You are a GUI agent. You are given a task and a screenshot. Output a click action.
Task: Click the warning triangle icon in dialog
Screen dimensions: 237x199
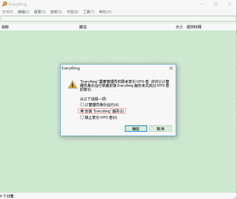[x=73, y=85]
